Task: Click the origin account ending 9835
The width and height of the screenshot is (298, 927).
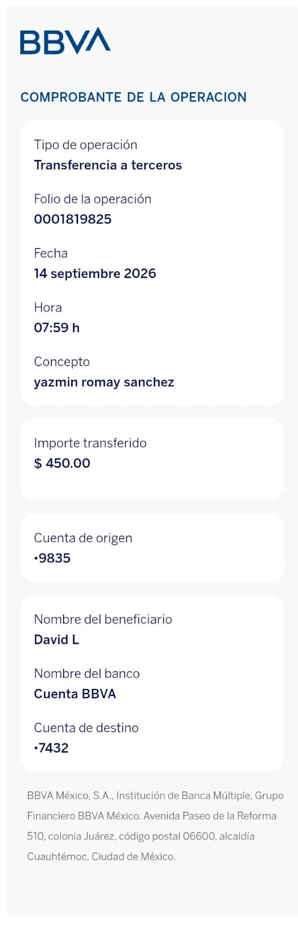Action: point(52,559)
